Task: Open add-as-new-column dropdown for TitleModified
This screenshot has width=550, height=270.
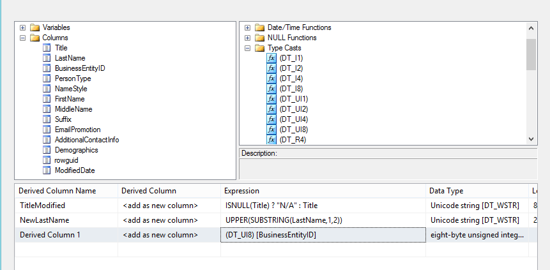Action: (x=169, y=206)
